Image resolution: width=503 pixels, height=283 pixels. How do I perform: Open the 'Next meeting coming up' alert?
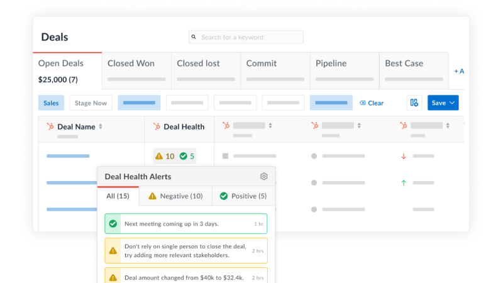pos(186,224)
